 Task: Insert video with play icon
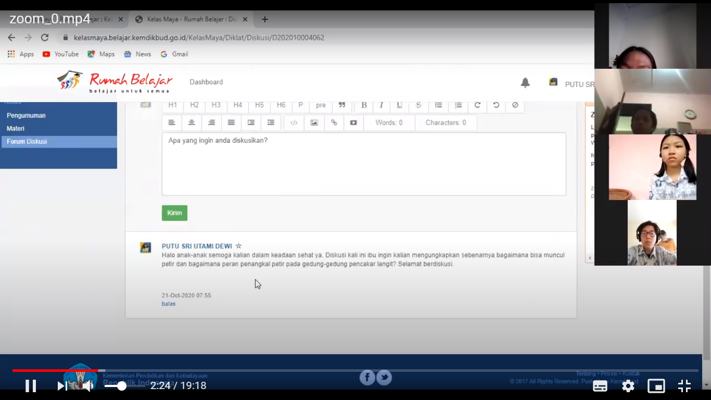[x=353, y=123]
